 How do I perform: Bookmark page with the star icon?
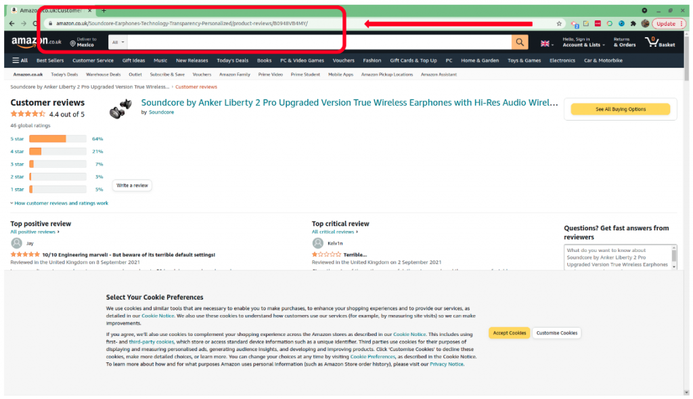tap(559, 24)
